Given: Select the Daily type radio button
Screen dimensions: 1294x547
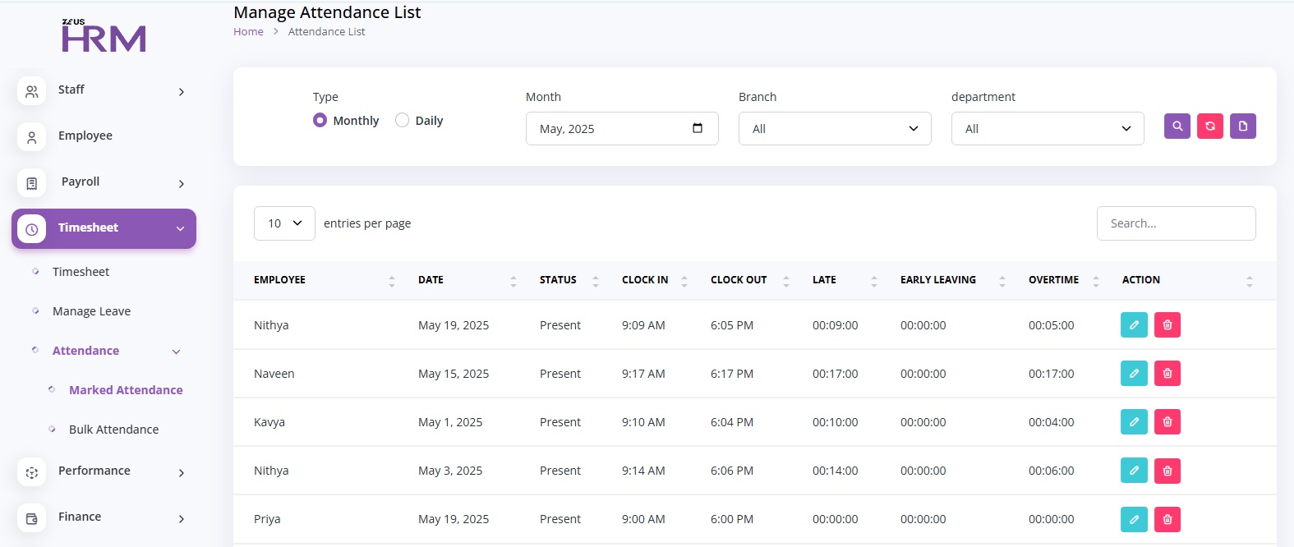Looking at the screenshot, I should 403,121.
